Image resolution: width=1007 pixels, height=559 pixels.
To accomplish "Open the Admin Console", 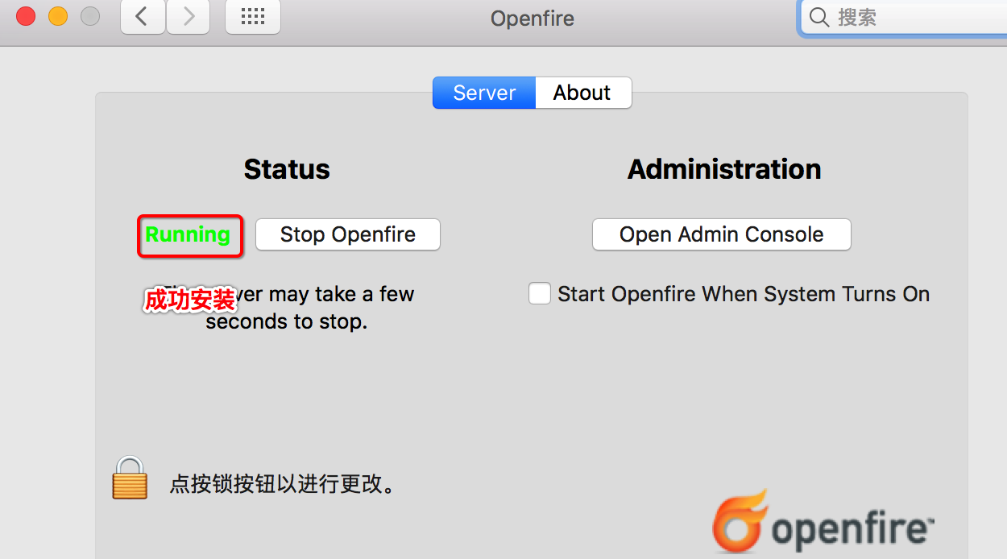I will (x=722, y=234).
